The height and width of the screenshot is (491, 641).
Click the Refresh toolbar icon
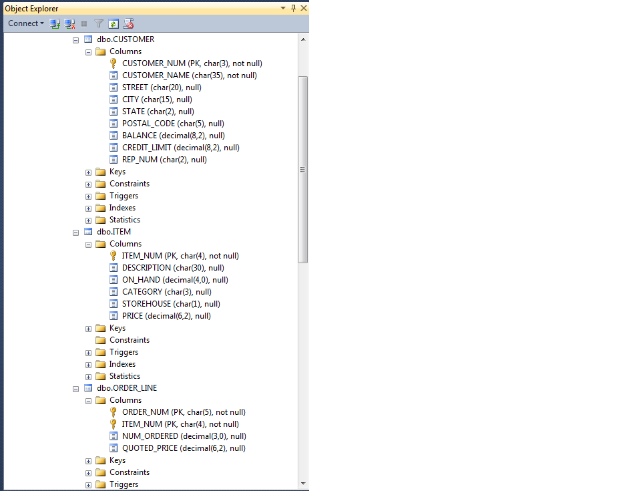(x=114, y=24)
